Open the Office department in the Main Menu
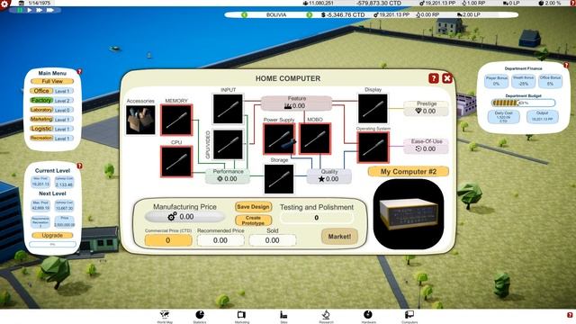 click(41, 91)
